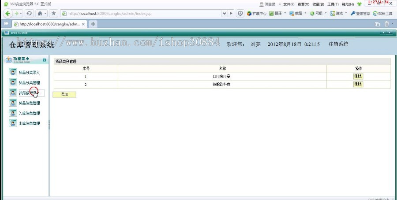Open the 网银 dropdown arrow
The image size is (397, 200).
(326, 13)
